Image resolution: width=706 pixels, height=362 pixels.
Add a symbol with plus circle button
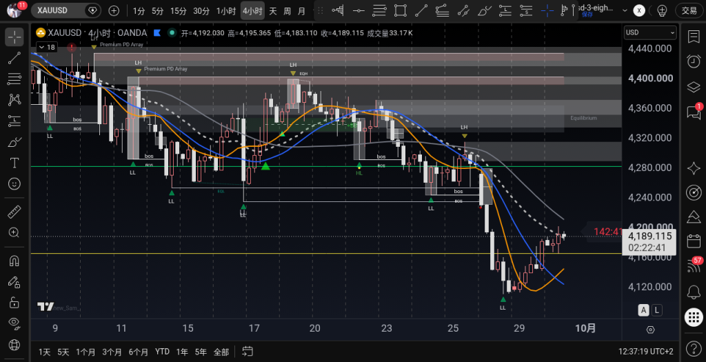(x=114, y=11)
